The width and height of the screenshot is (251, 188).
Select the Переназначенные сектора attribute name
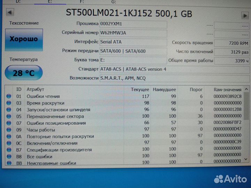tap(55, 116)
